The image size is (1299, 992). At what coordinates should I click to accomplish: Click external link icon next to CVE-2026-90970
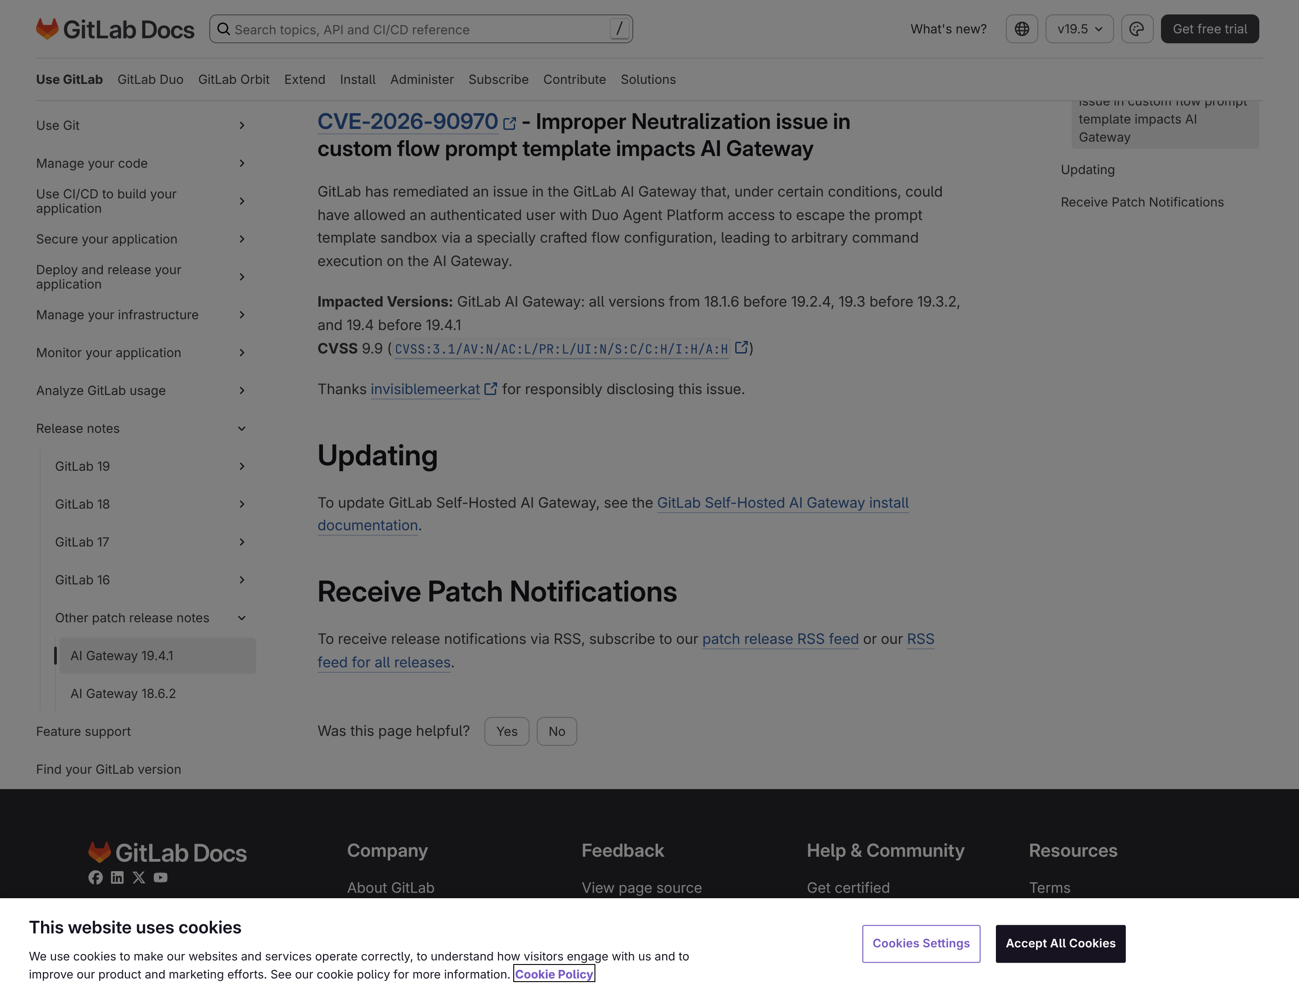(x=509, y=124)
